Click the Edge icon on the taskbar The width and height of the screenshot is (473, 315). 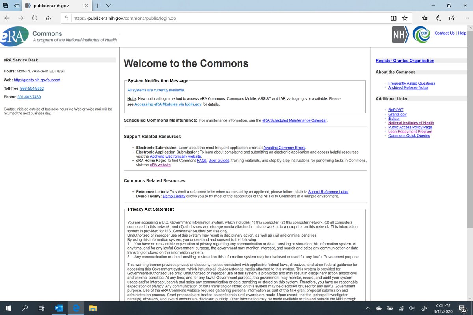click(76, 308)
